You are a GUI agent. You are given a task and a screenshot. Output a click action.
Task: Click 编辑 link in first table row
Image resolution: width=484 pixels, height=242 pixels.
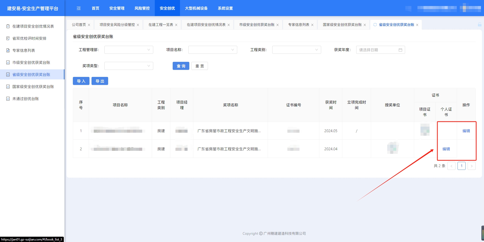point(466,131)
